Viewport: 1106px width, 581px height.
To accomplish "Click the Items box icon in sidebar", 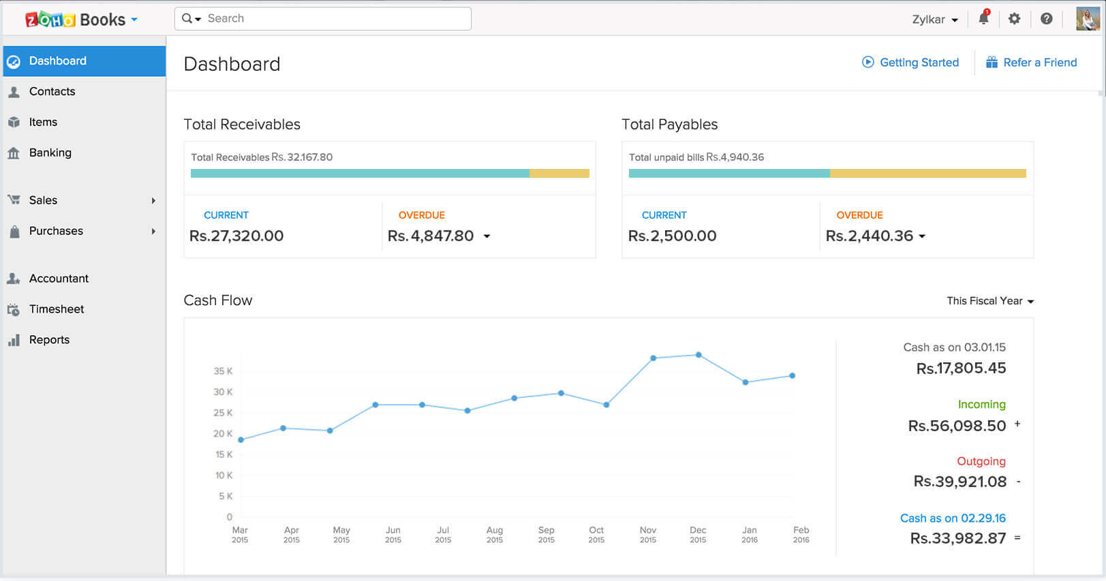I will pyautogui.click(x=14, y=123).
